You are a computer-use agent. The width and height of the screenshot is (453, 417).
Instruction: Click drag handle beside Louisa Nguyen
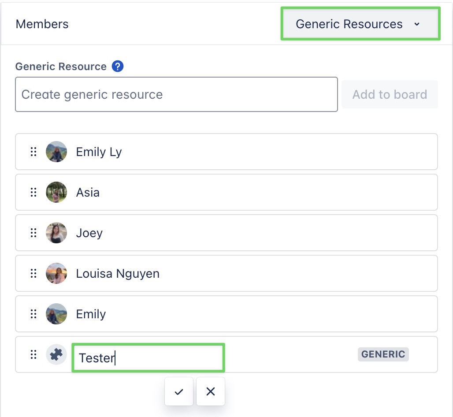pyautogui.click(x=33, y=274)
